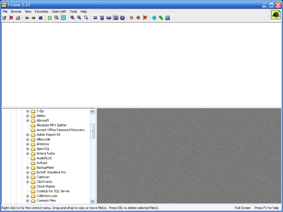This screenshot has height=212, width=283.
Task: Click the print icon
Action: click(18, 18)
